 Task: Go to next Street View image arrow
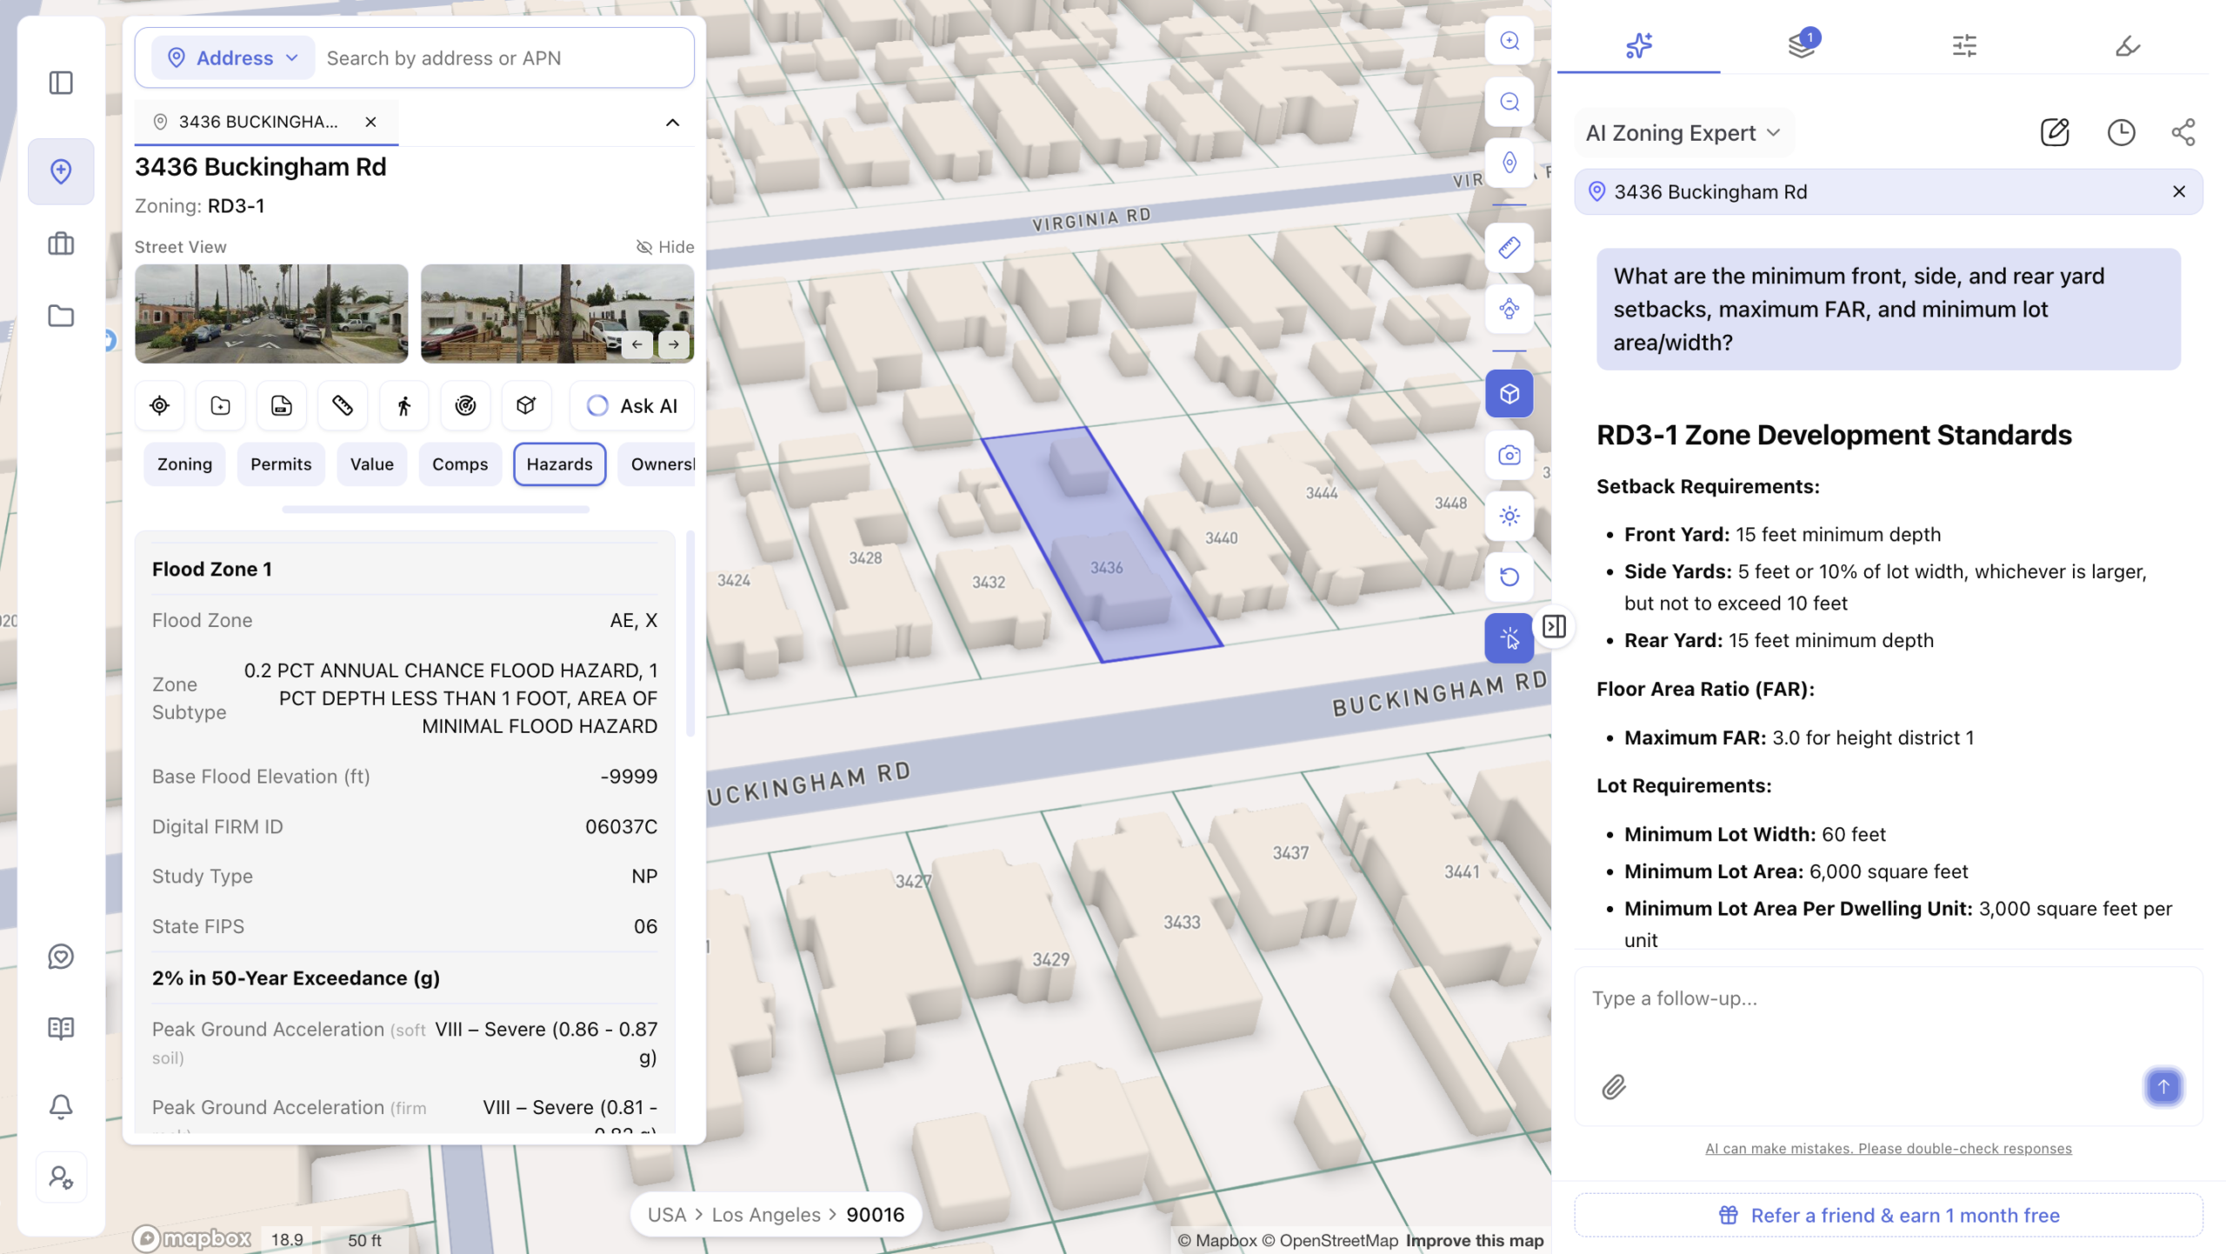(674, 344)
